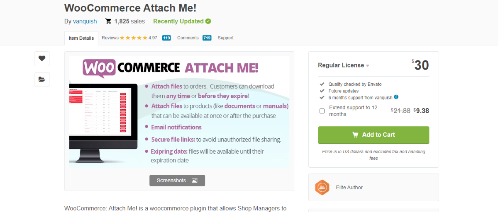This screenshot has width=498, height=212.
Task: Go to the Support tab
Action: 226,38
